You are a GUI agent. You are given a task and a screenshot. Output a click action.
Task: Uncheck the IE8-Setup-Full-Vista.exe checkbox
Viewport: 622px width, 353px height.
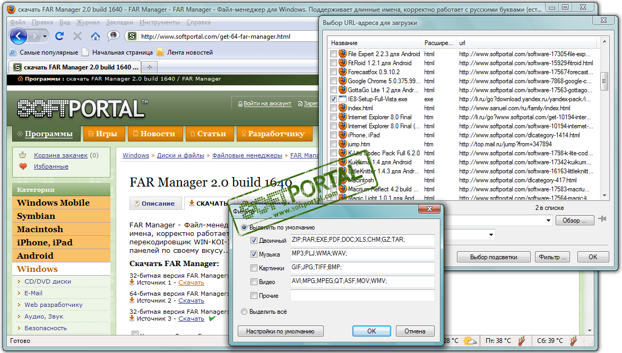333,99
